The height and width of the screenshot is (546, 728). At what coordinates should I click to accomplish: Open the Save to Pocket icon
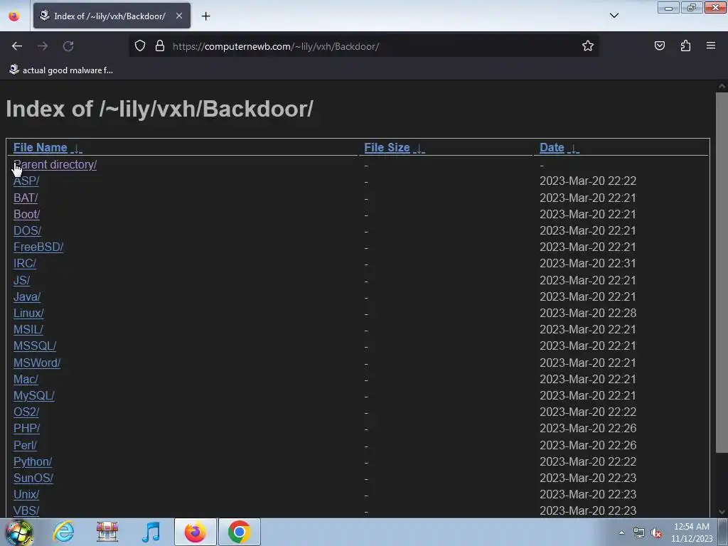(x=659, y=46)
